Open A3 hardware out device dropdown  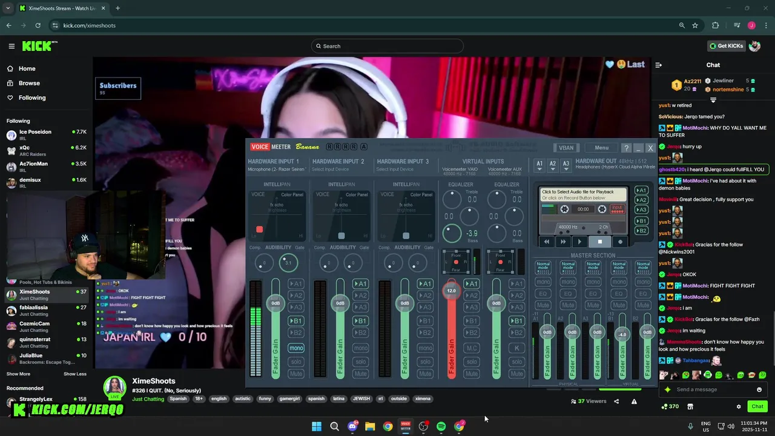coord(566,165)
